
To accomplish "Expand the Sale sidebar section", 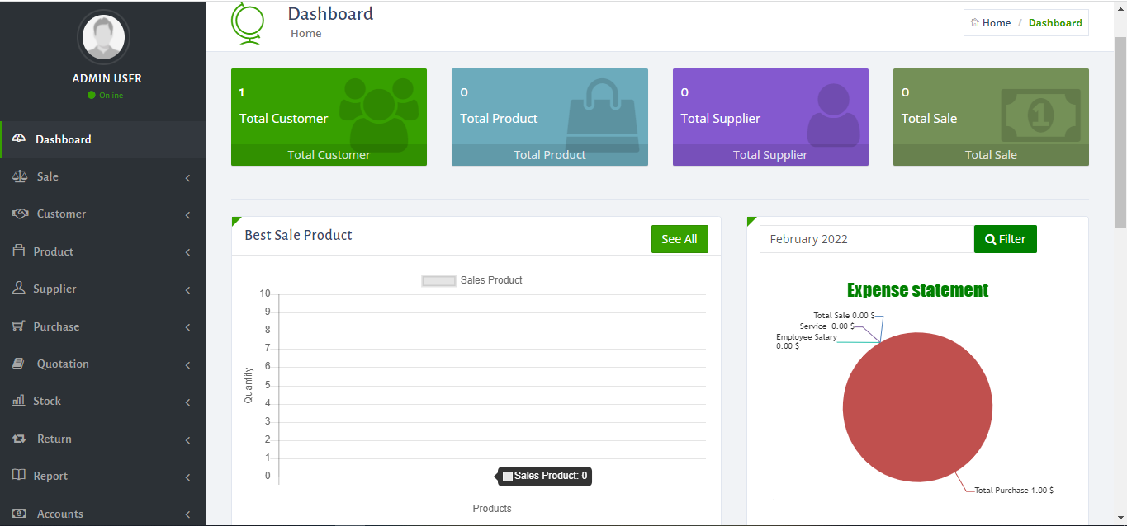I will 103,176.
